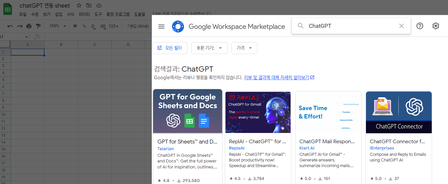This screenshot has width=448, height=184.
Task: Select column A header
Action: tap(28, 44)
